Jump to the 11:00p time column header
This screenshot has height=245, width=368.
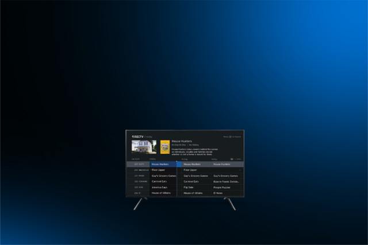[214, 158]
